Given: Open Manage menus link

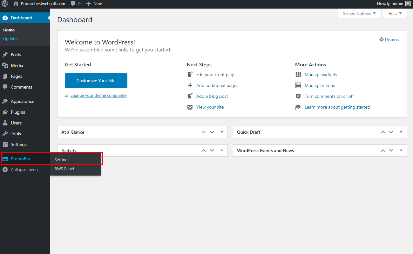Looking at the screenshot, I should (320, 85).
